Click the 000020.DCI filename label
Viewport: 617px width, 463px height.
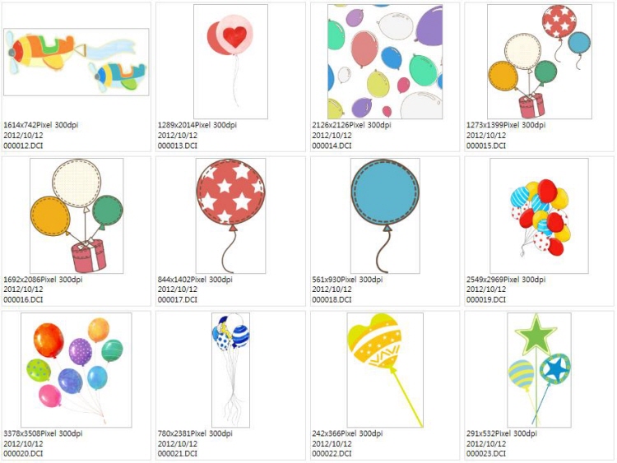[23, 454]
